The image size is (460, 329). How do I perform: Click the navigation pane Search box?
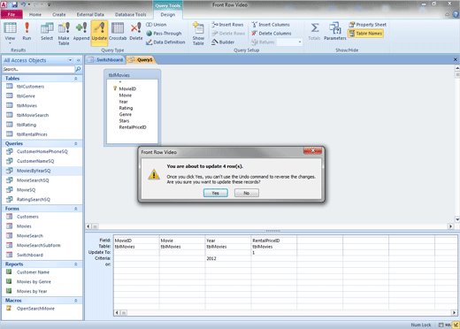pyautogui.click(x=39, y=69)
